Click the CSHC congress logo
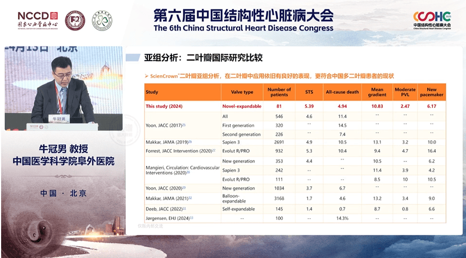Viewport: 466px width, 258px height. (432, 20)
